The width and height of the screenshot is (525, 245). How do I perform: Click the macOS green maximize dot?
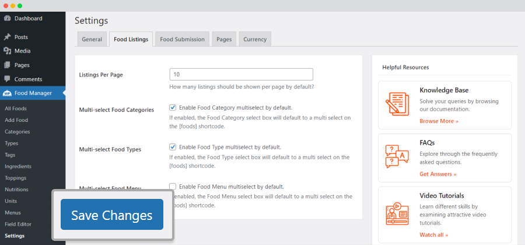point(20,6)
